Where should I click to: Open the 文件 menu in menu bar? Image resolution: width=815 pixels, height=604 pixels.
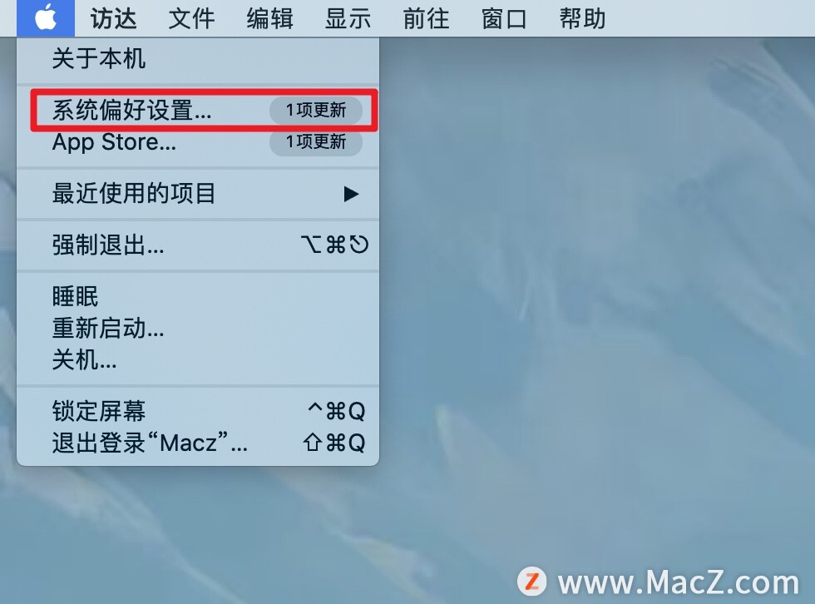191,18
